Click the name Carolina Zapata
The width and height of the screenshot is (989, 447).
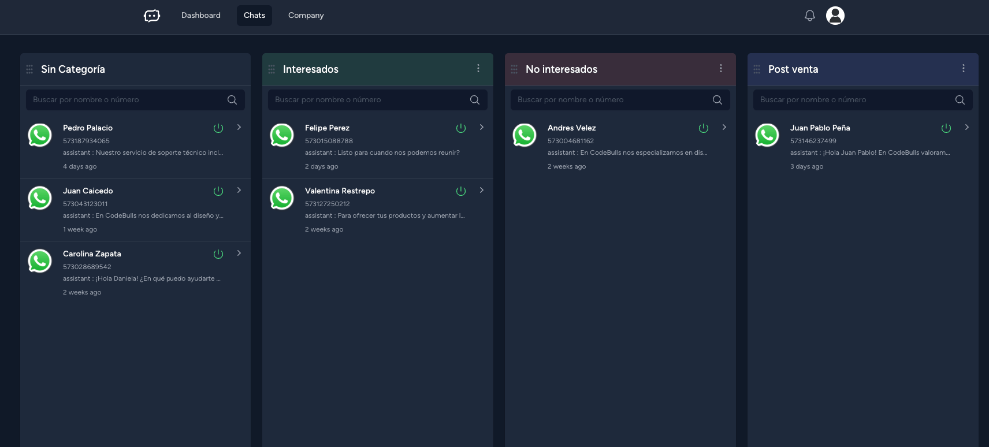click(92, 254)
